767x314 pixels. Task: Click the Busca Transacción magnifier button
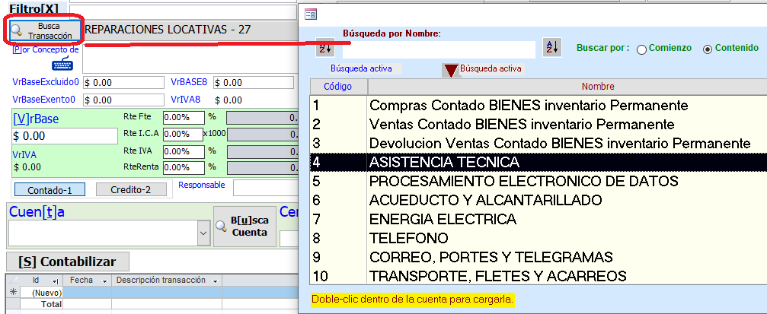43,30
